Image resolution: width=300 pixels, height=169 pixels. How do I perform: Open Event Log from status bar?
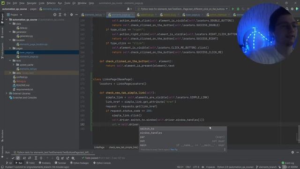pyautogui.click(x=288, y=163)
